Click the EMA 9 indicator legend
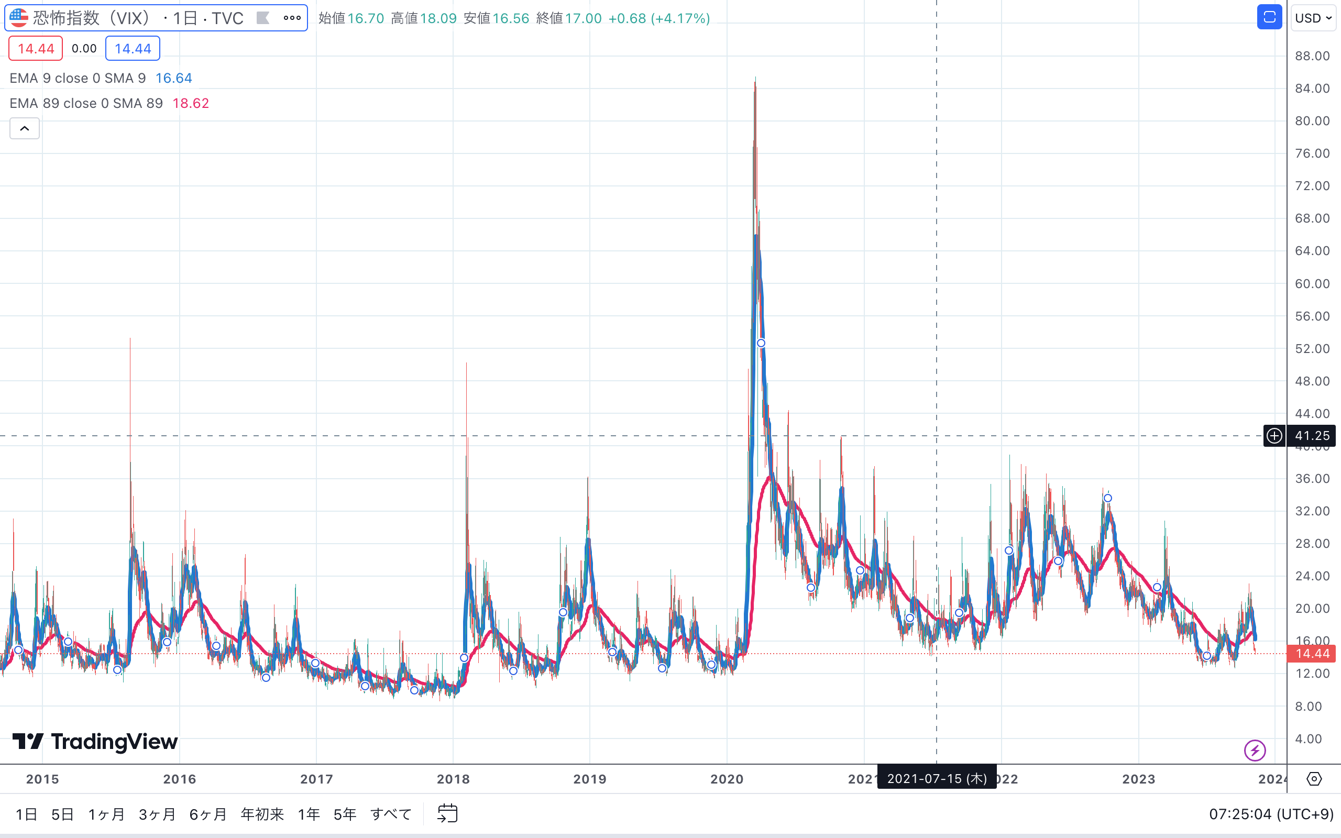Image resolution: width=1341 pixels, height=838 pixels. [x=78, y=78]
